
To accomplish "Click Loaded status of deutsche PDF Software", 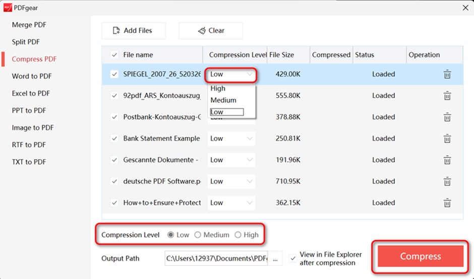I will [x=383, y=181].
